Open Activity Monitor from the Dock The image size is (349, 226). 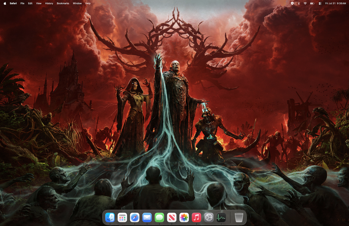point(221,217)
